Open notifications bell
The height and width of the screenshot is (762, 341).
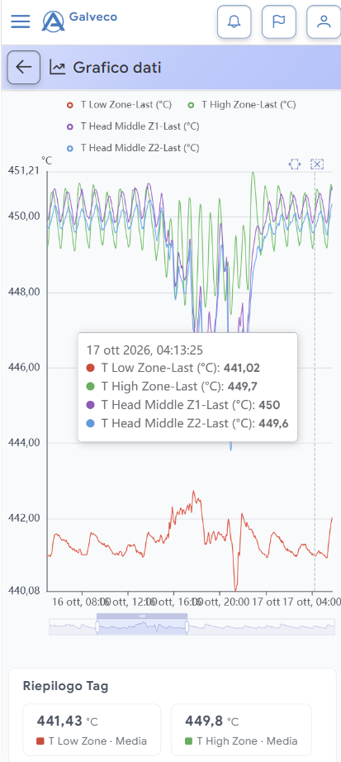coord(234,21)
